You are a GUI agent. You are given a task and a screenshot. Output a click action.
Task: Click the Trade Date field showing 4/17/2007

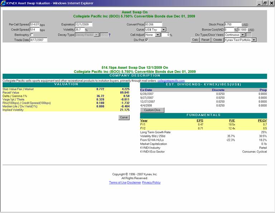tap(38, 40)
